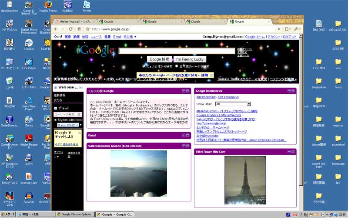Click the Go play arrow in address bar
Screen dimensions: 348x218
point(279,29)
